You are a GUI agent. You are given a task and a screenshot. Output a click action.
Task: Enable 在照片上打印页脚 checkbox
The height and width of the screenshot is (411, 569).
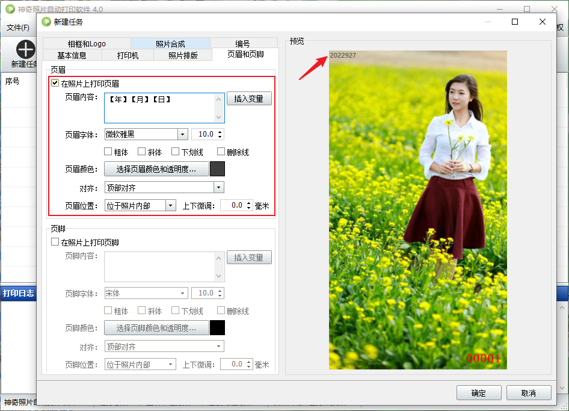55,242
